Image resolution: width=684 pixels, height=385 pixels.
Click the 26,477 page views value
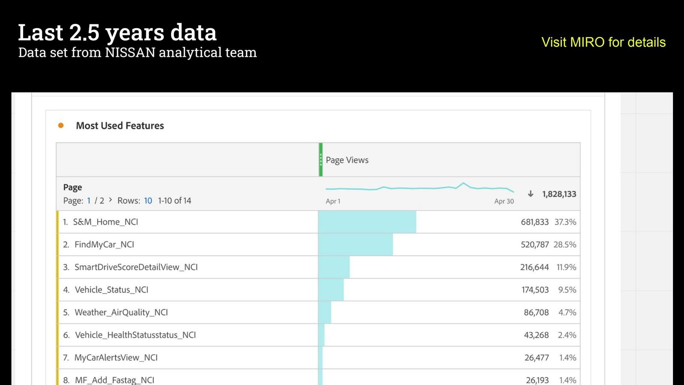coord(537,358)
